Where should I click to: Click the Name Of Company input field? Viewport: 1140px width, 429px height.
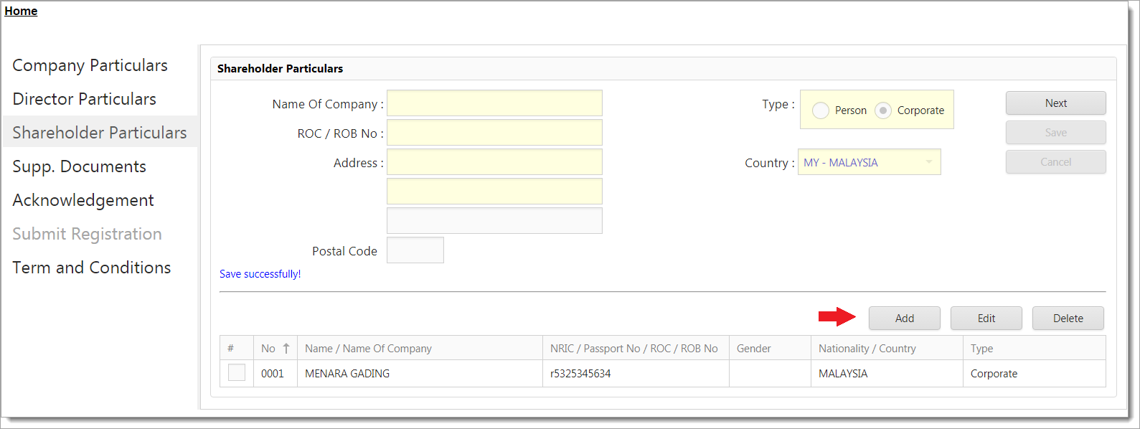pos(494,103)
